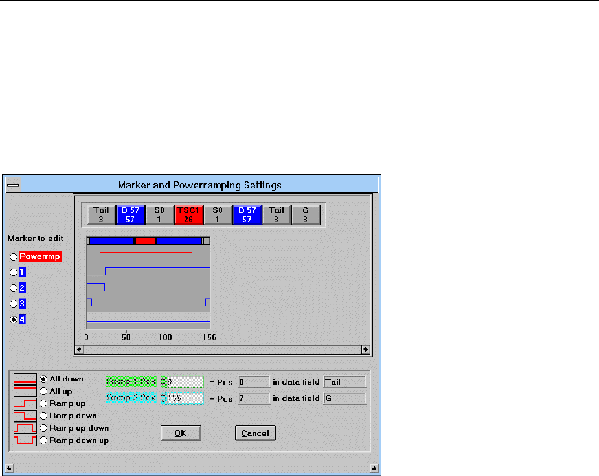The height and width of the screenshot is (476, 599).
Task: Click bottom window left scroll arrow
Action: (x=9, y=468)
